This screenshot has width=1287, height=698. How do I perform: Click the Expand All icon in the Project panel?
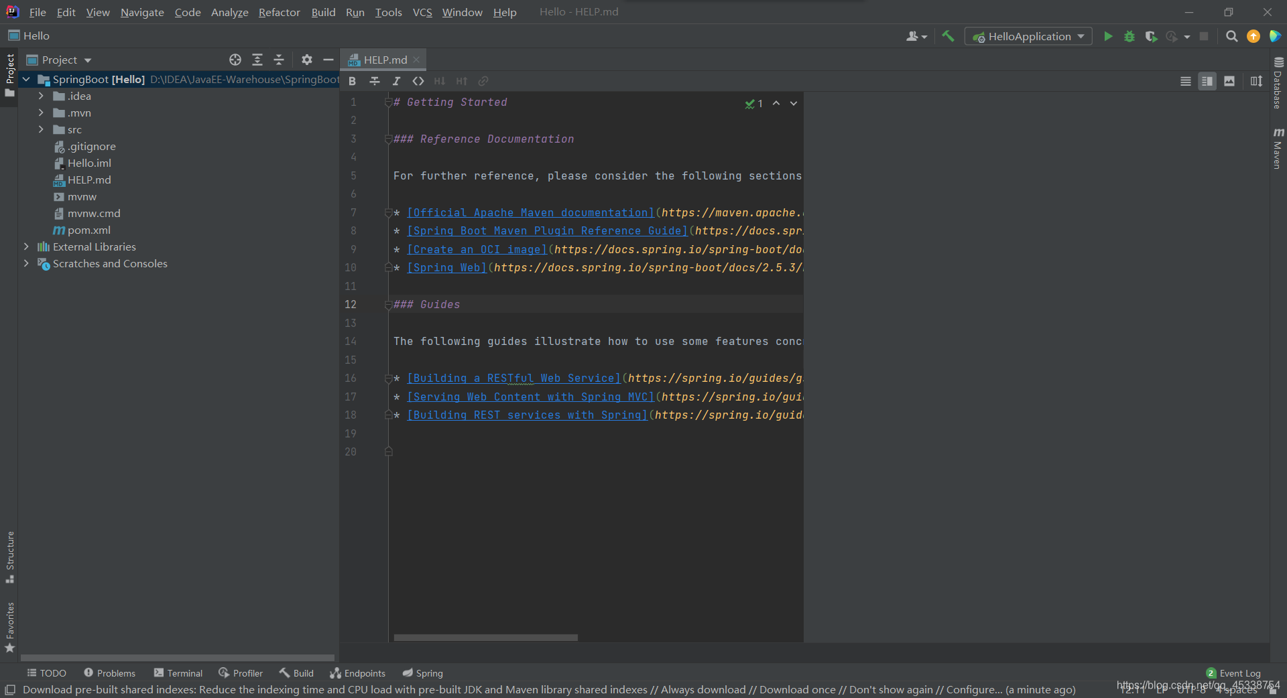[257, 60]
